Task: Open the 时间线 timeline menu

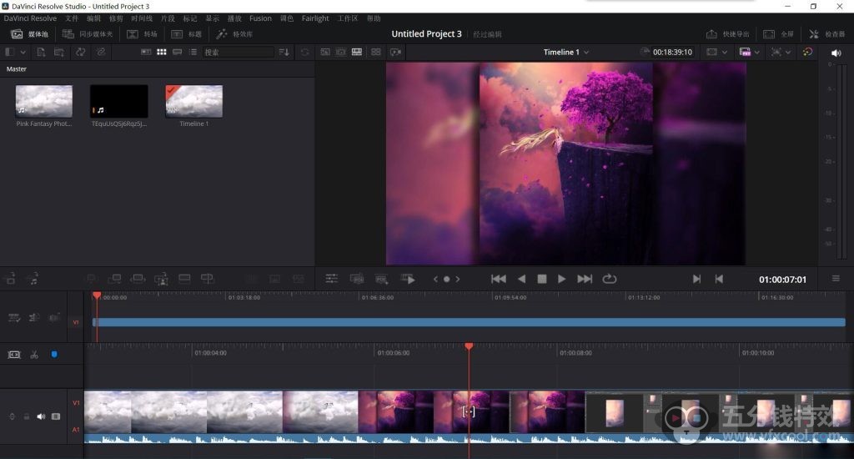Action: click(142, 18)
